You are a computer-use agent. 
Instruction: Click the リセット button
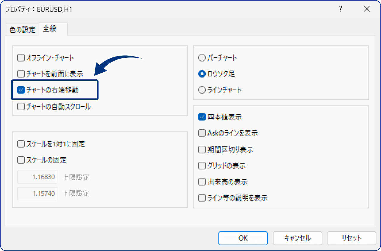[351, 238]
